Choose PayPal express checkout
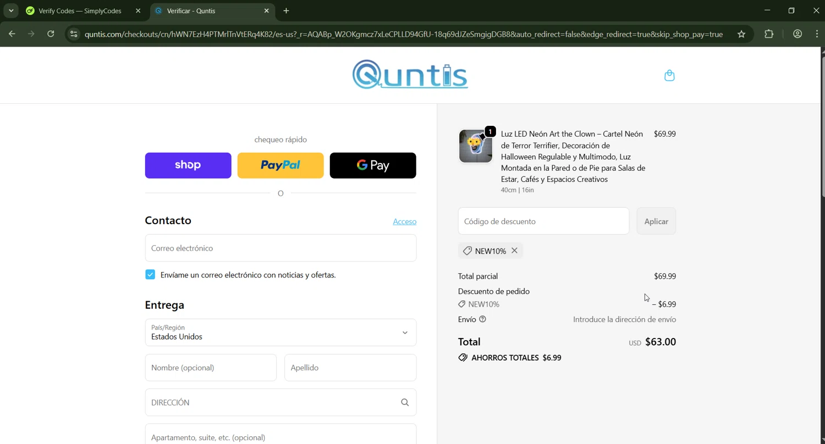 280,165
